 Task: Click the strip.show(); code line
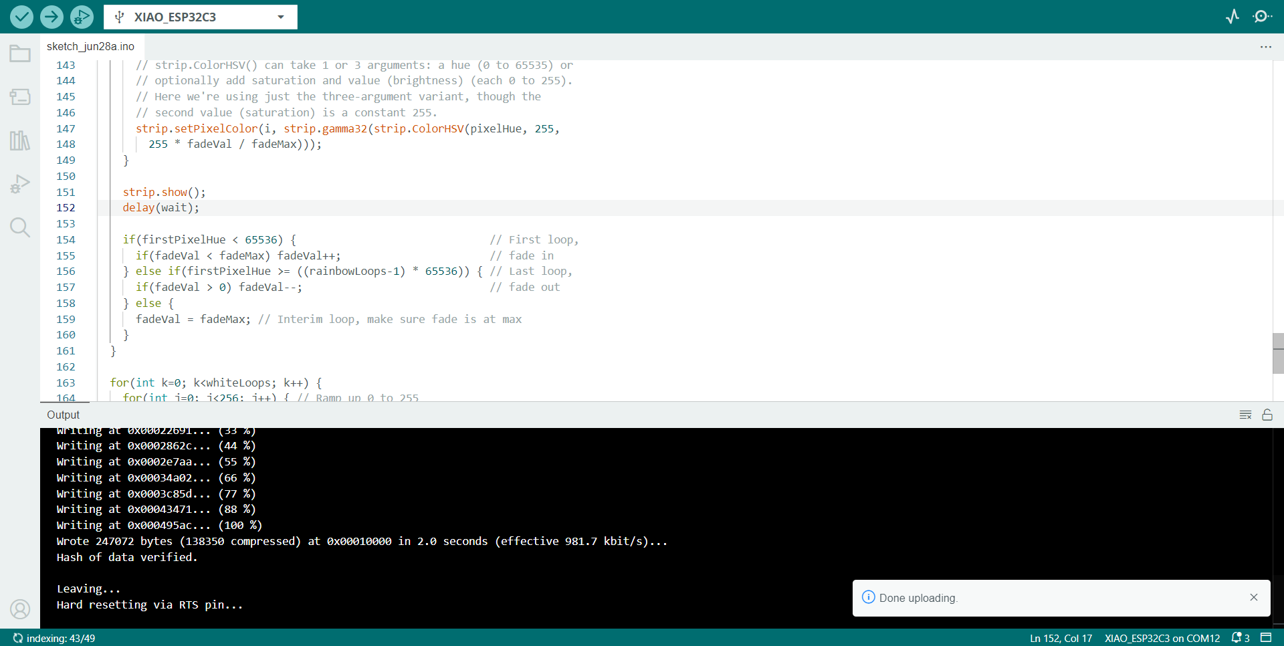(164, 192)
